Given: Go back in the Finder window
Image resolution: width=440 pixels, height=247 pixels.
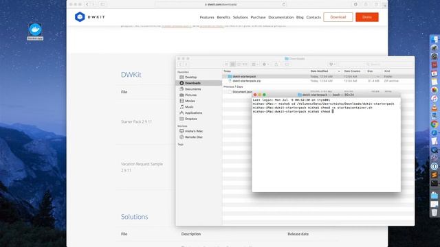Looking at the screenshot, I should [180, 64].
